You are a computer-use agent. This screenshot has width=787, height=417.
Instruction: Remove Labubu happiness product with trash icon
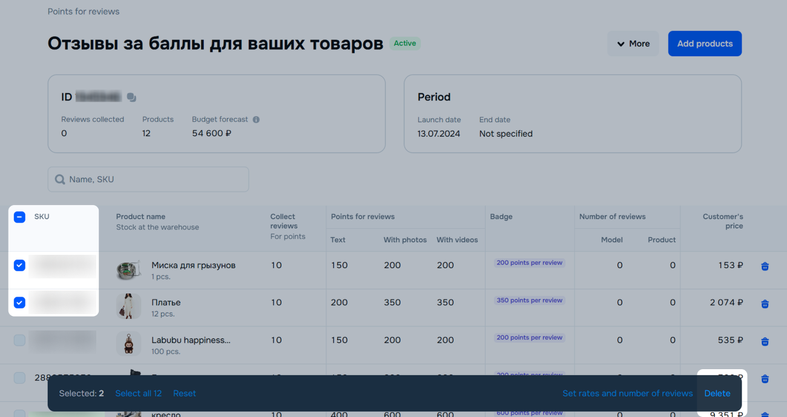(x=765, y=341)
